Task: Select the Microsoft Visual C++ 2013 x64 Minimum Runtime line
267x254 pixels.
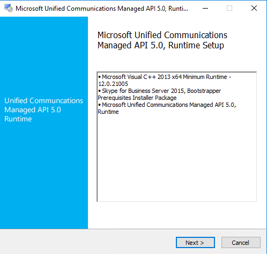Action: tap(165, 77)
